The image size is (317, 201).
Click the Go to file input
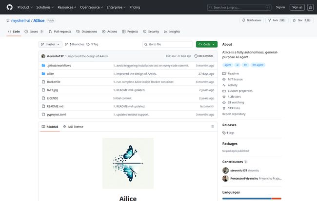coord(168,44)
